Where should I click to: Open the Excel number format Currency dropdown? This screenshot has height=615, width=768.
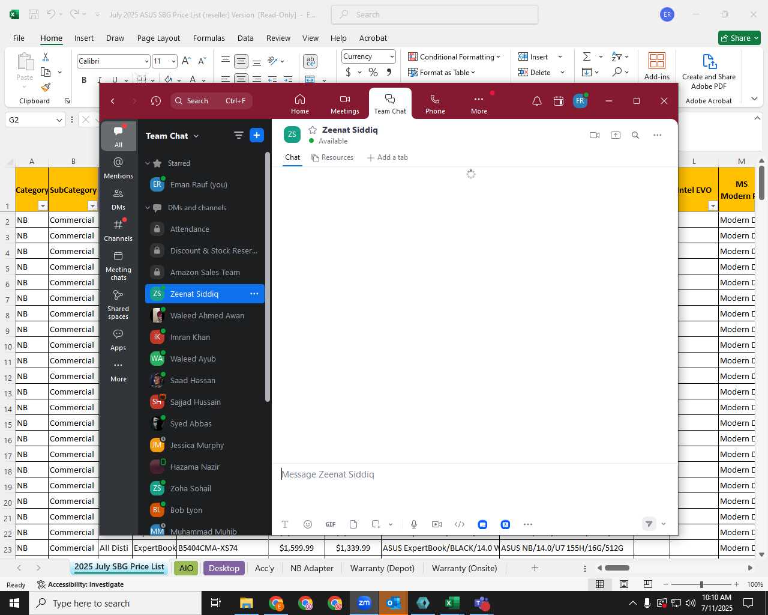pos(392,56)
